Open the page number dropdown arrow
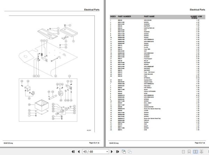This screenshot has width=209, height=155. click(x=107, y=152)
